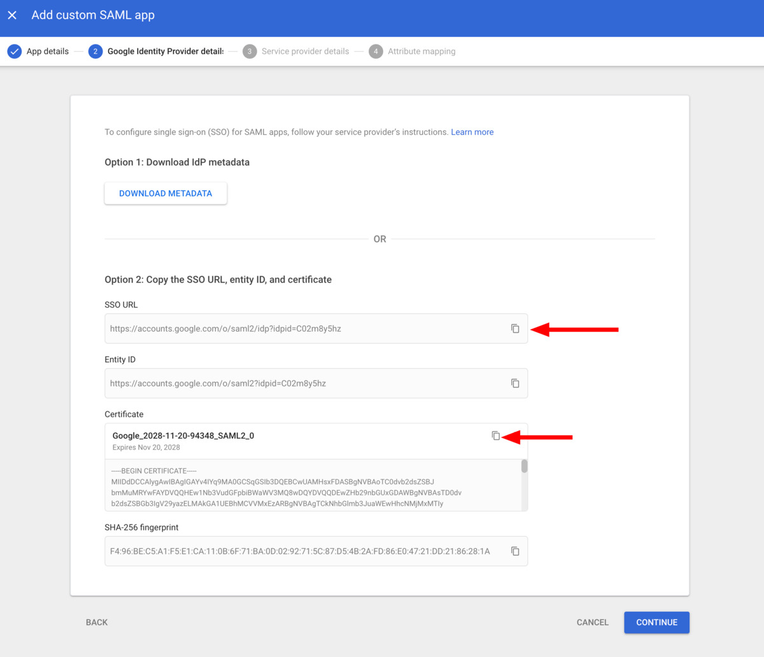Click the step 4 circle icon
Image resolution: width=764 pixels, height=657 pixels.
(x=376, y=52)
